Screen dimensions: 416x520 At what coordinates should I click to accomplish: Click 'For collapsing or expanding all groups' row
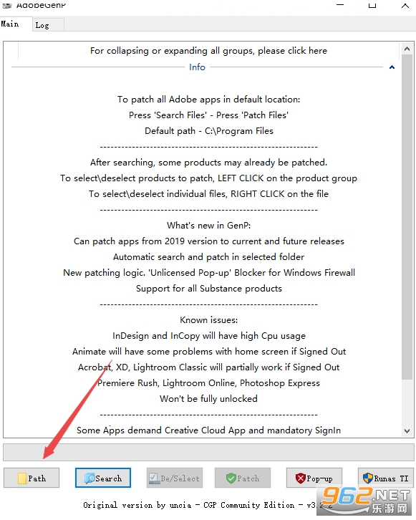coord(208,51)
